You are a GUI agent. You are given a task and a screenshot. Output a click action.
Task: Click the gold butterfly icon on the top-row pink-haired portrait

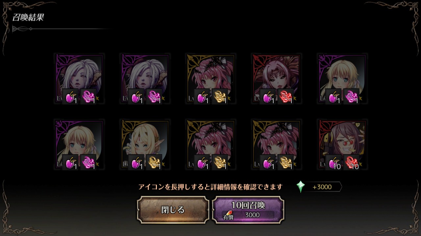tap(220, 97)
